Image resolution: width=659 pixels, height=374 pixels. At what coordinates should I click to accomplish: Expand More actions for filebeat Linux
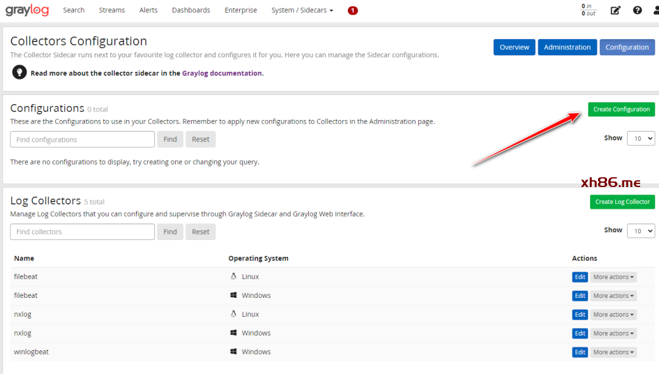613,277
